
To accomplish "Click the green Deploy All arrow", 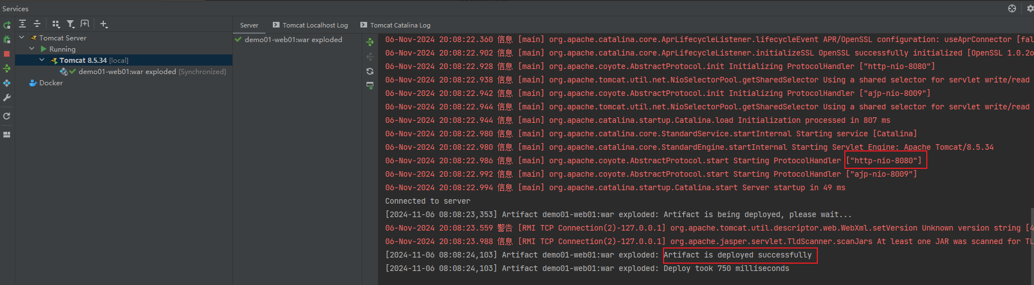I will pyautogui.click(x=370, y=42).
